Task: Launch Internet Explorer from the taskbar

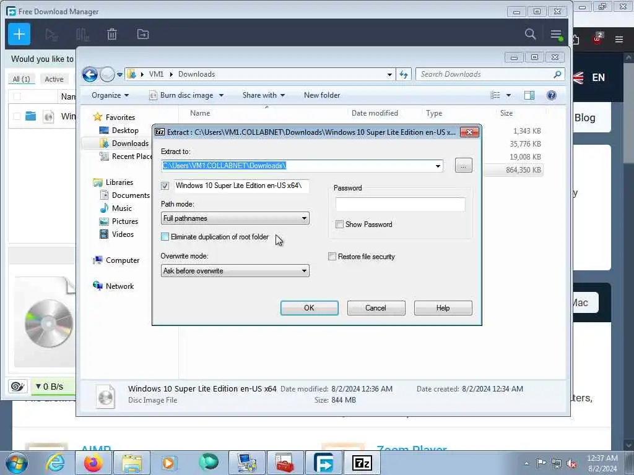Action: 54,463
